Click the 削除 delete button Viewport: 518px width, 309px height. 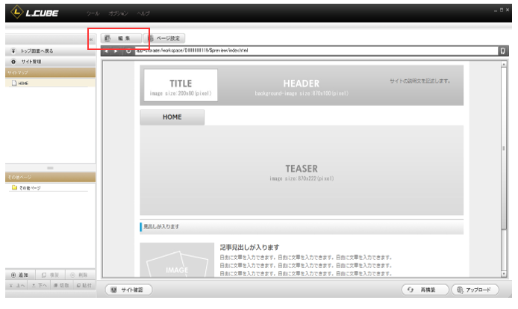pyautogui.click(x=80, y=275)
